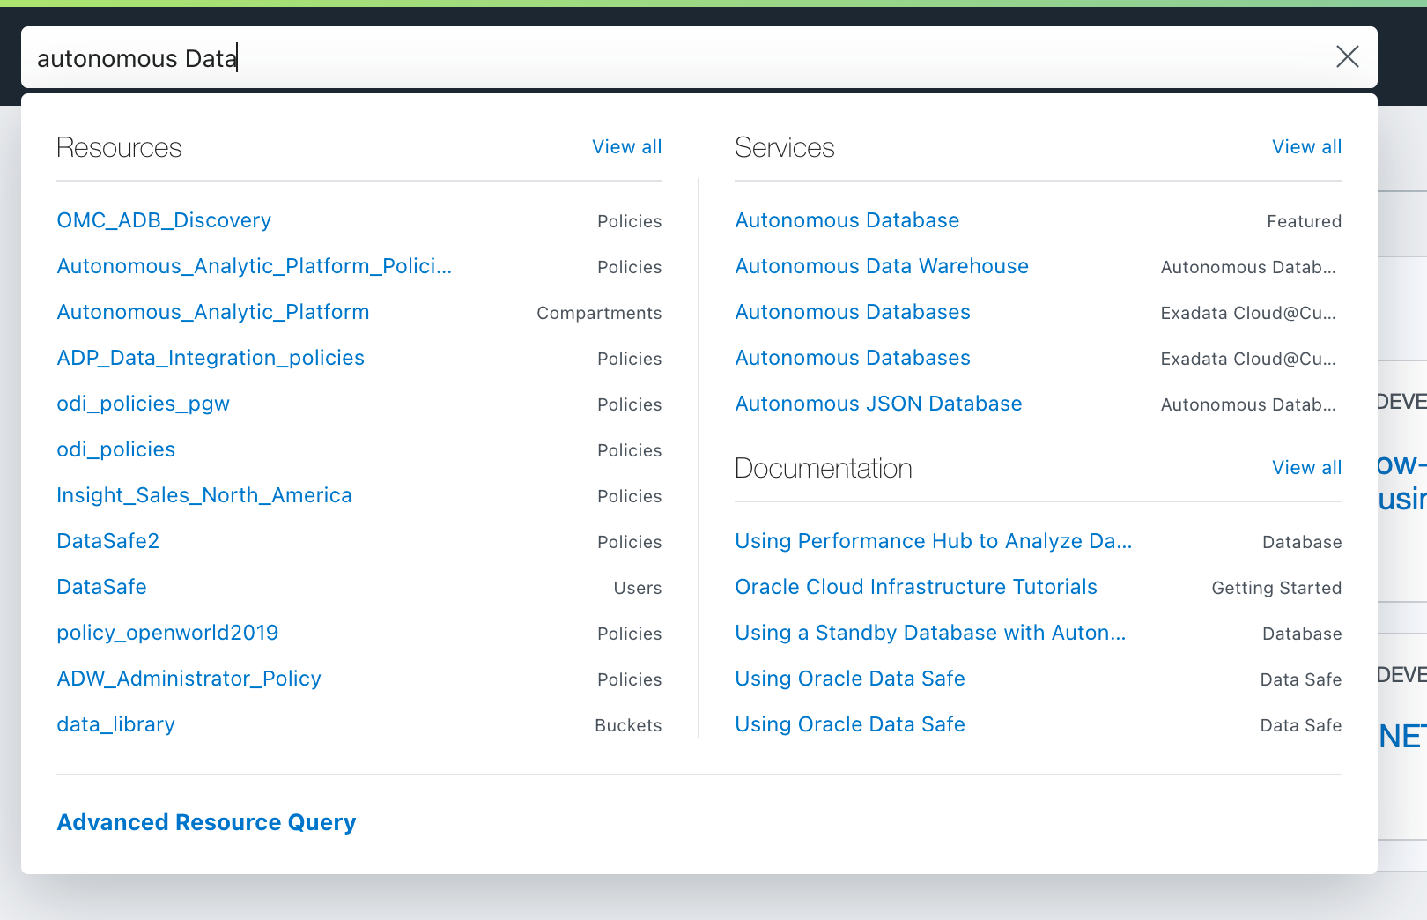View all Resources results
The image size is (1427, 920).
[626, 147]
